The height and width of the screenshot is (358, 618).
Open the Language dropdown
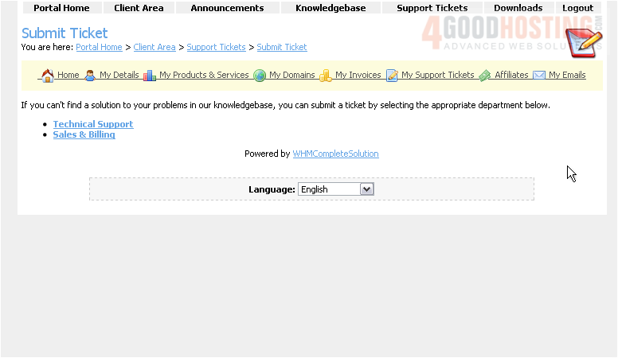(x=335, y=189)
